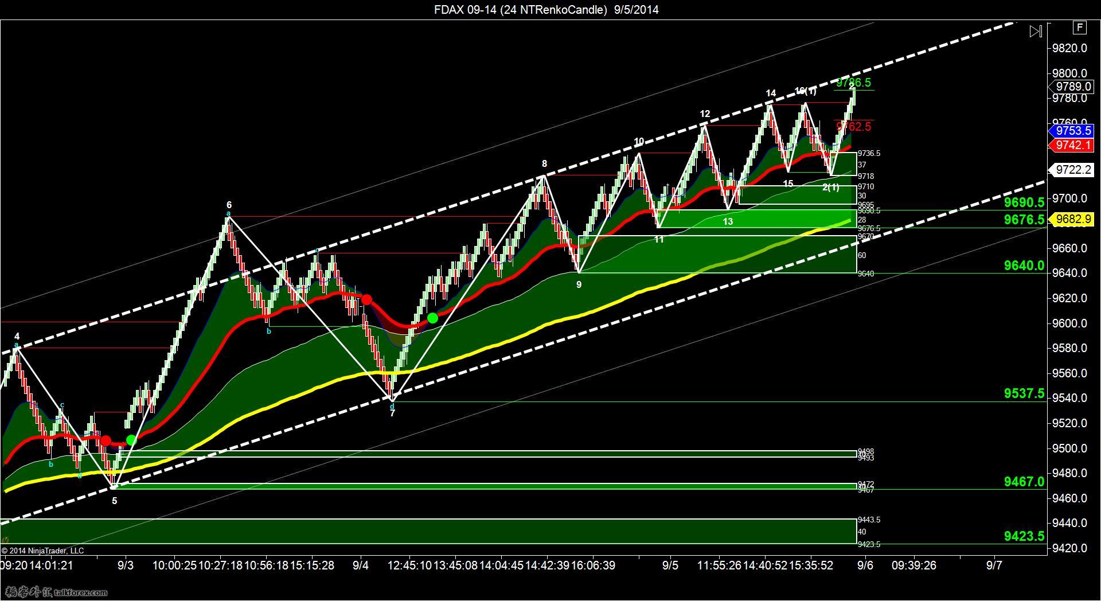Click the green 9690.5 level label

1024,202
